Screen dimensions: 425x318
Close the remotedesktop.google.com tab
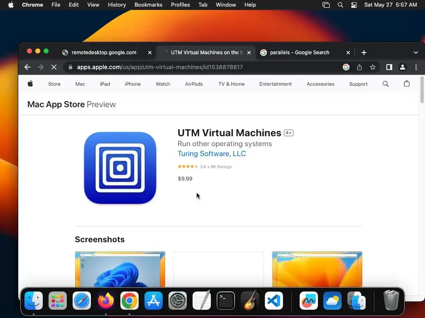149,53
